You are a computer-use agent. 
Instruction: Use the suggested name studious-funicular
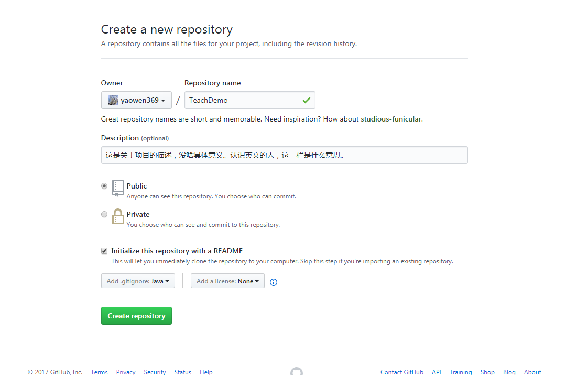(391, 119)
